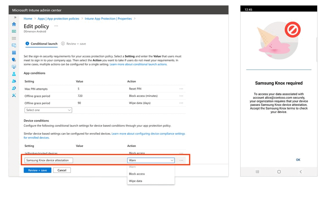
Task: Open Tenant administration gear icon
Action: coord(14,88)
